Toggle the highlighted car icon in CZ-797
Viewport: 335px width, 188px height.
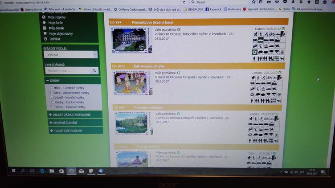[261, 40]
